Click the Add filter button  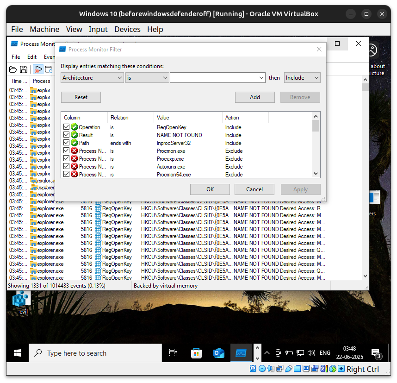[254, 97]
